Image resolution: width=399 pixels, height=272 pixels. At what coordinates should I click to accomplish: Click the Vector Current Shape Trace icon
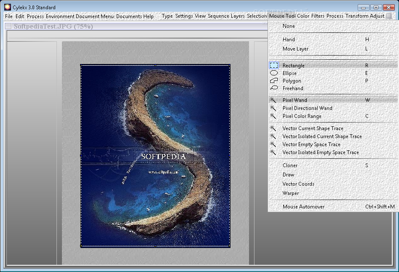(x=273, y=128)
